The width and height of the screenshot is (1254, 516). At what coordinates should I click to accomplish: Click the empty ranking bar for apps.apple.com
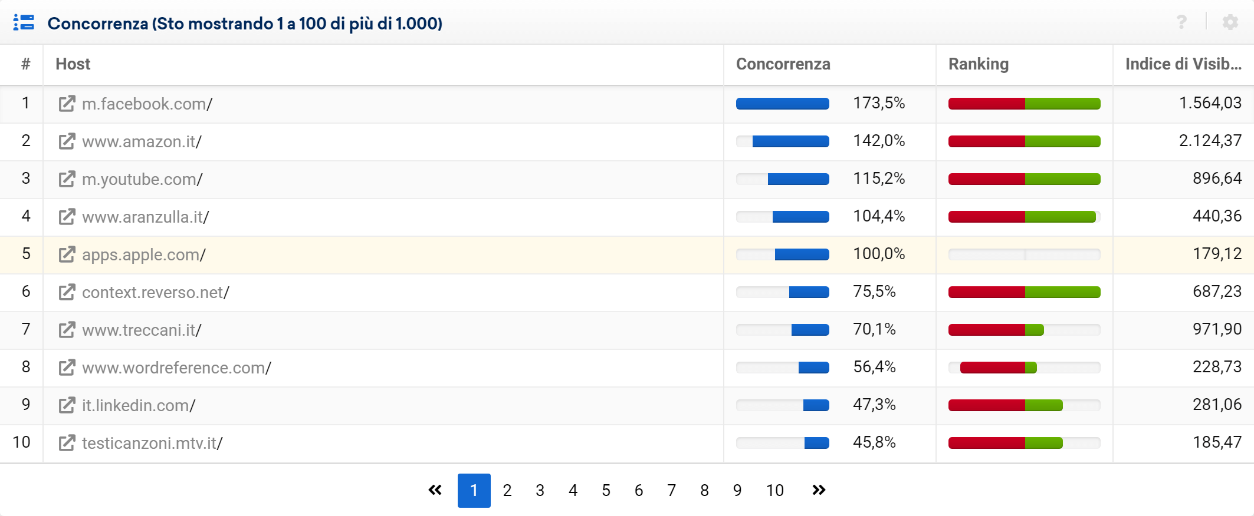[1025, 254]
